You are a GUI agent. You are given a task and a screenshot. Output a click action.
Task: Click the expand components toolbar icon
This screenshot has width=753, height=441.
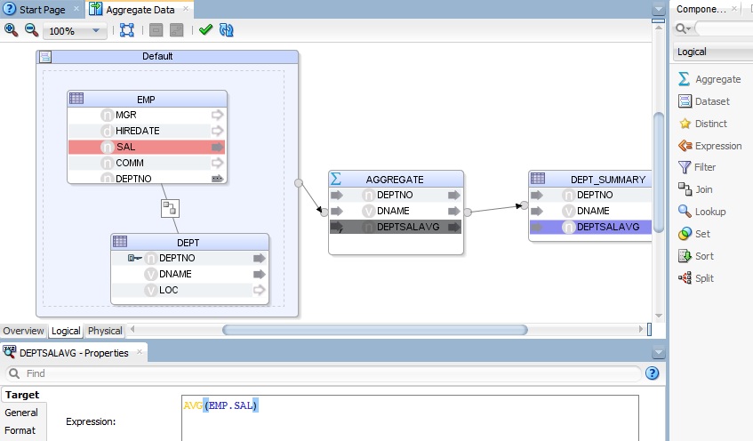(177, 30)
